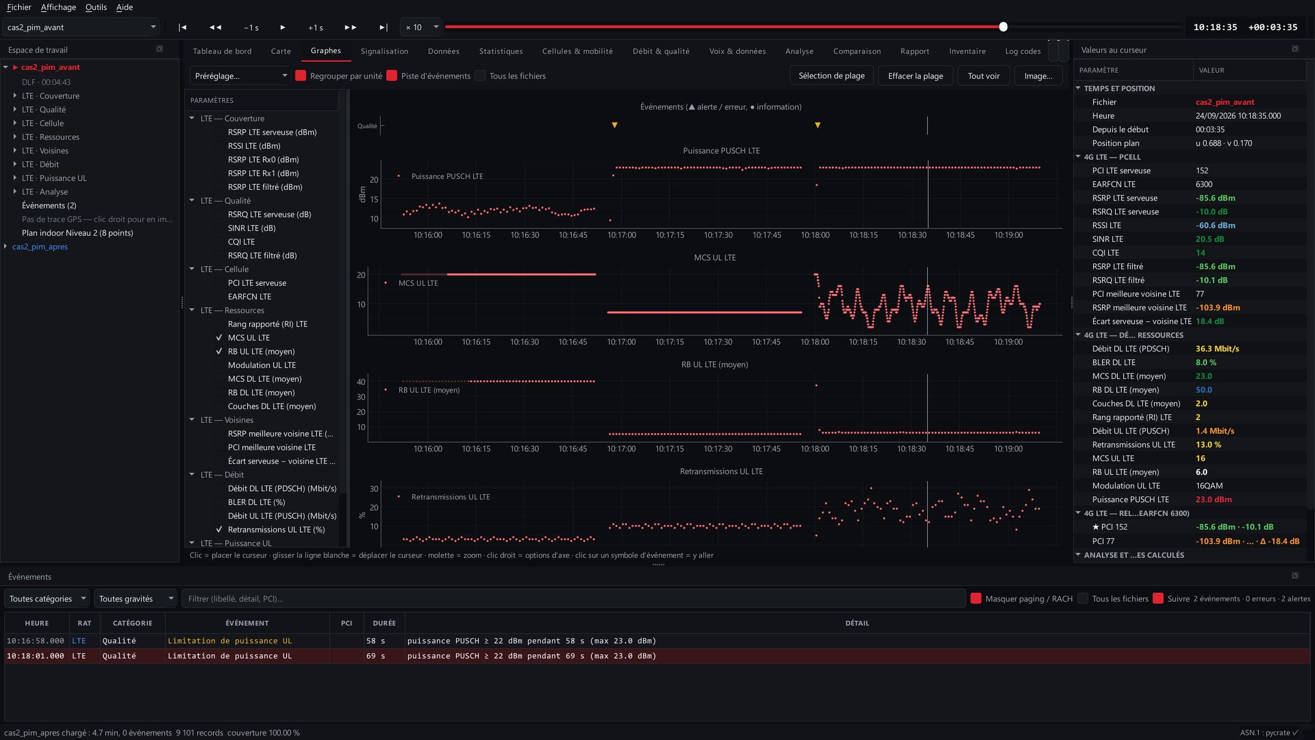Step back one second

[251, 27]
